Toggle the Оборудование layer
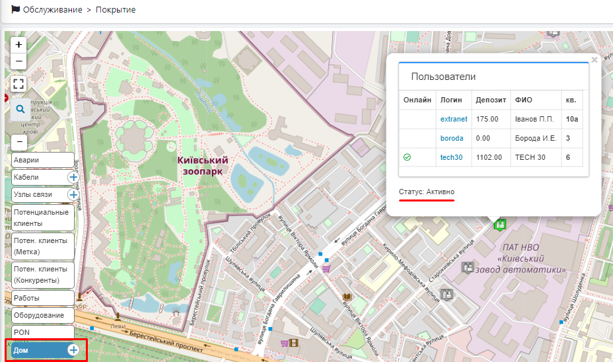This screenshot has height=362, width=613. click(x=43, y=315)
